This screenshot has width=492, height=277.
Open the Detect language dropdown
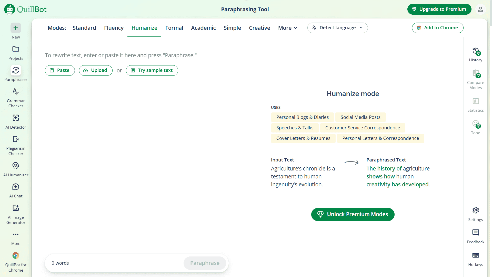[x=337, y=28]
